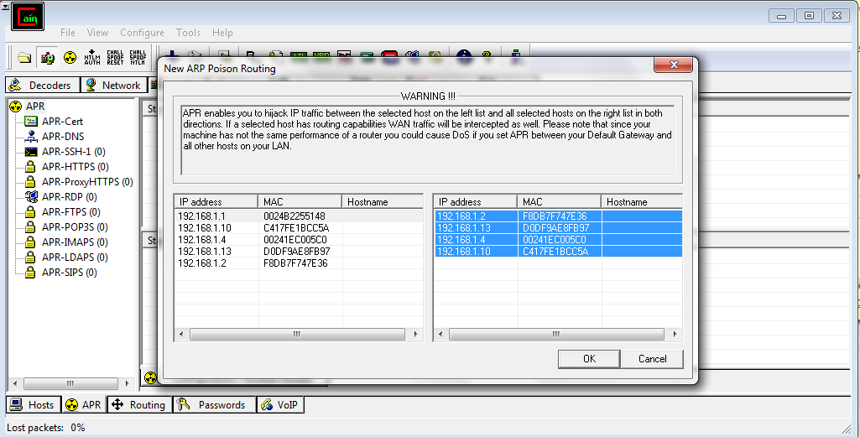Select APR-RDP (0) in the tree
The width and height of the screenshot is (860, 437).
(69, 196)
